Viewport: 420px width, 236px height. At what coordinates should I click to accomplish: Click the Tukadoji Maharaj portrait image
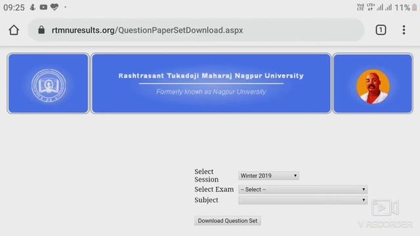373,87
